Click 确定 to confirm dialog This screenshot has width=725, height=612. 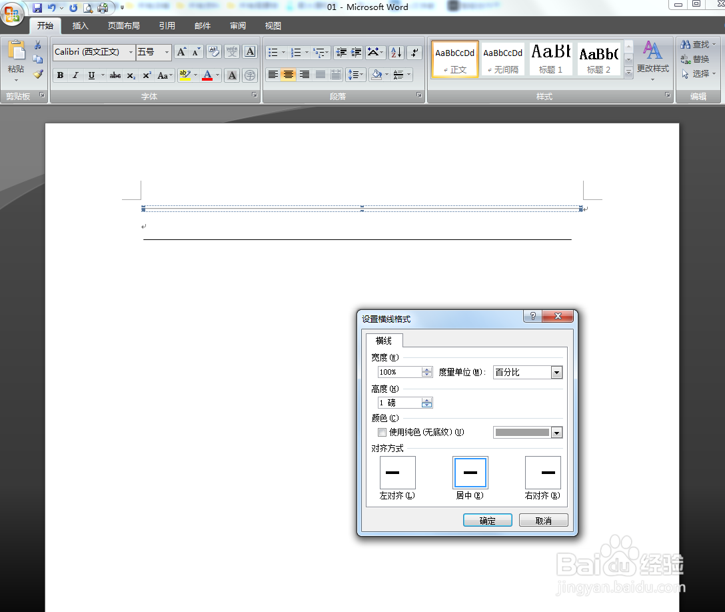tap(487, 521)
